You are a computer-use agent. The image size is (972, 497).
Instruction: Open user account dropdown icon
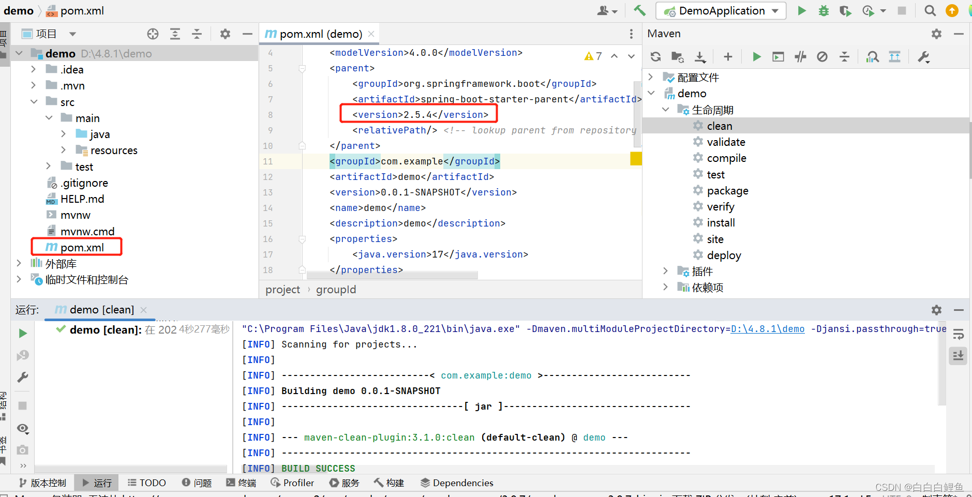(607, 10)
